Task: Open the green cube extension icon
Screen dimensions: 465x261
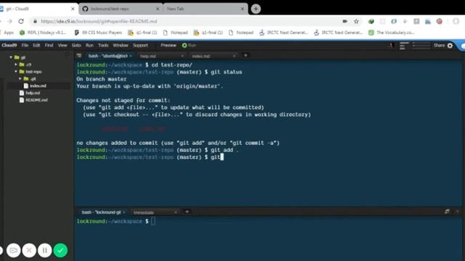Action: (371, 21)
